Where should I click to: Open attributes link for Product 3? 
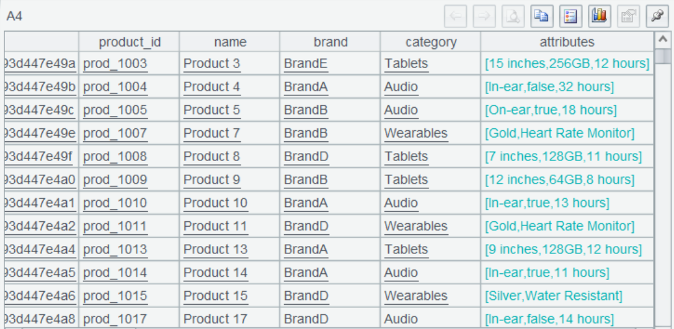[x=567, y=64]
